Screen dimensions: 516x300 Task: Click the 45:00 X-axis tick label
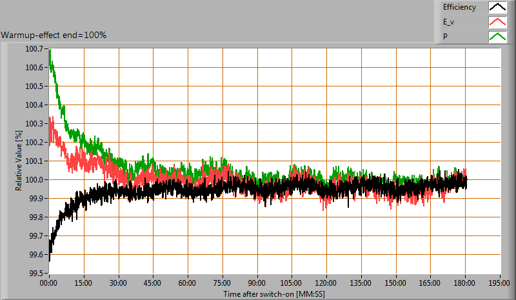click(x=153, y=283)
